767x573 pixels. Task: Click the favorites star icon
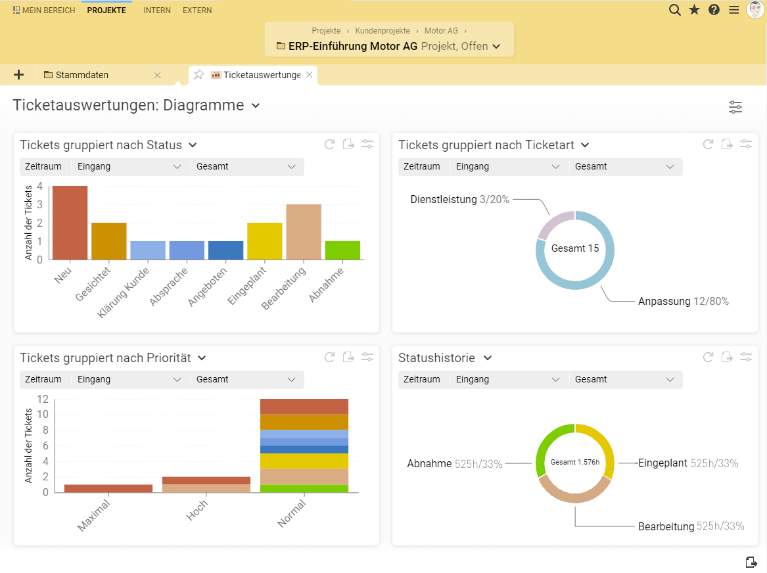click(694, 10)
